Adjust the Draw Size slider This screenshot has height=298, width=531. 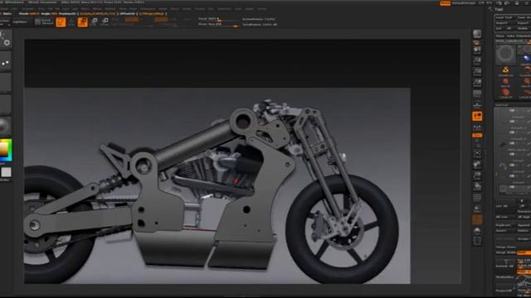pos(218,24)
